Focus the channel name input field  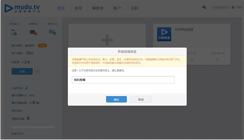(x=123, y=80)
